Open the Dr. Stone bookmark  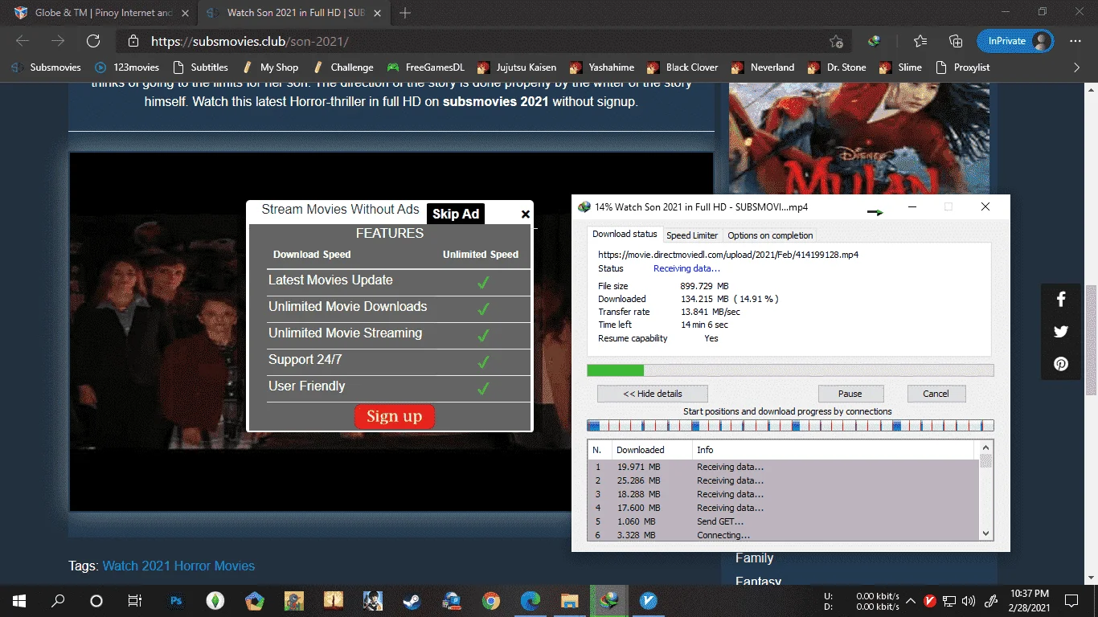tap(837, 67)
